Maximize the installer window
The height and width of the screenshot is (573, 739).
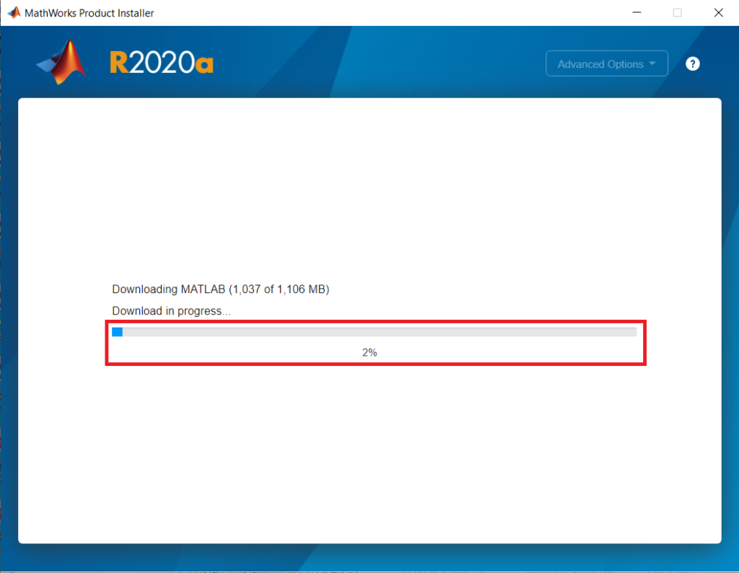point(677,13)
